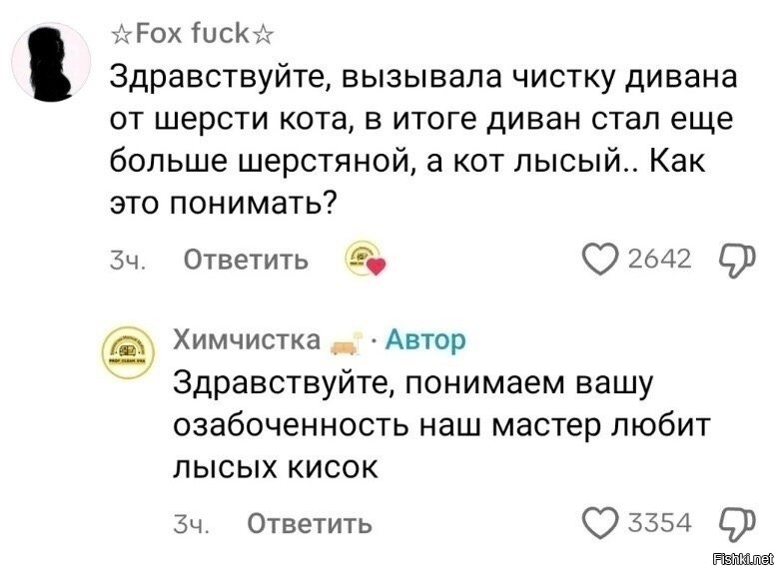Reply to the Fox fuck comment via Ответить

tap(246, 261)
